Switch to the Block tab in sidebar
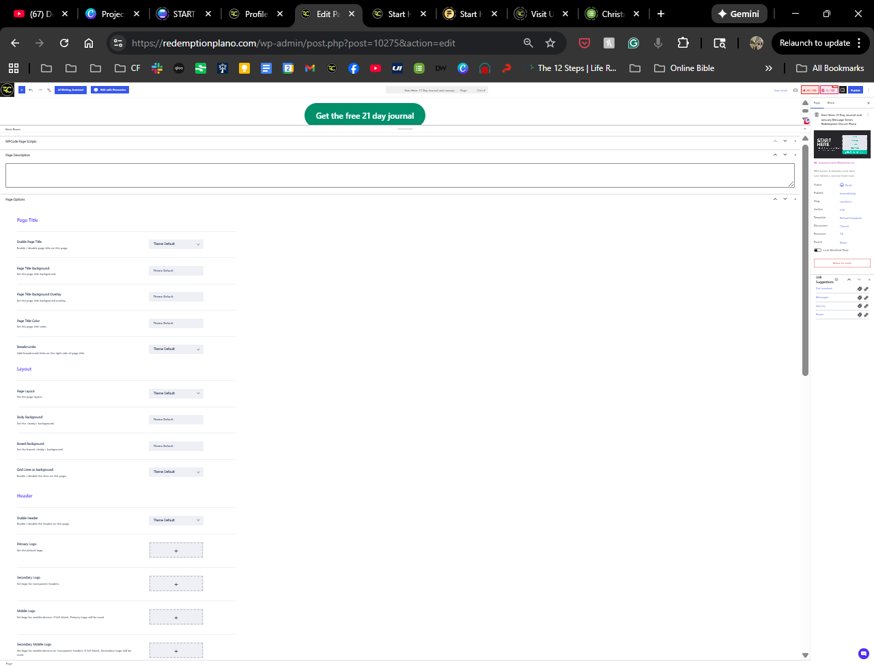 tap(831, 103)
